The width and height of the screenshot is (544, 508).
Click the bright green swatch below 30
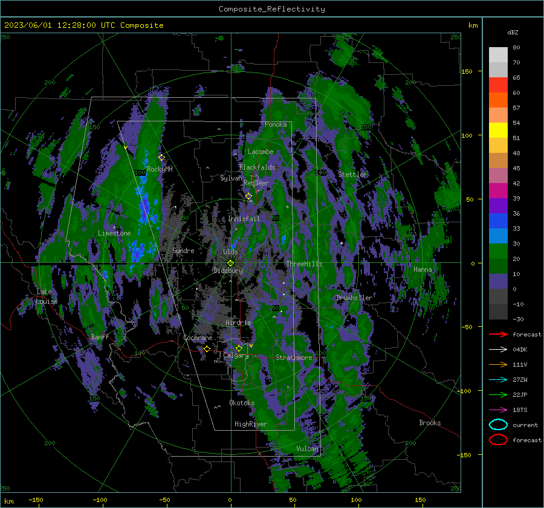[x=498, y=251]
